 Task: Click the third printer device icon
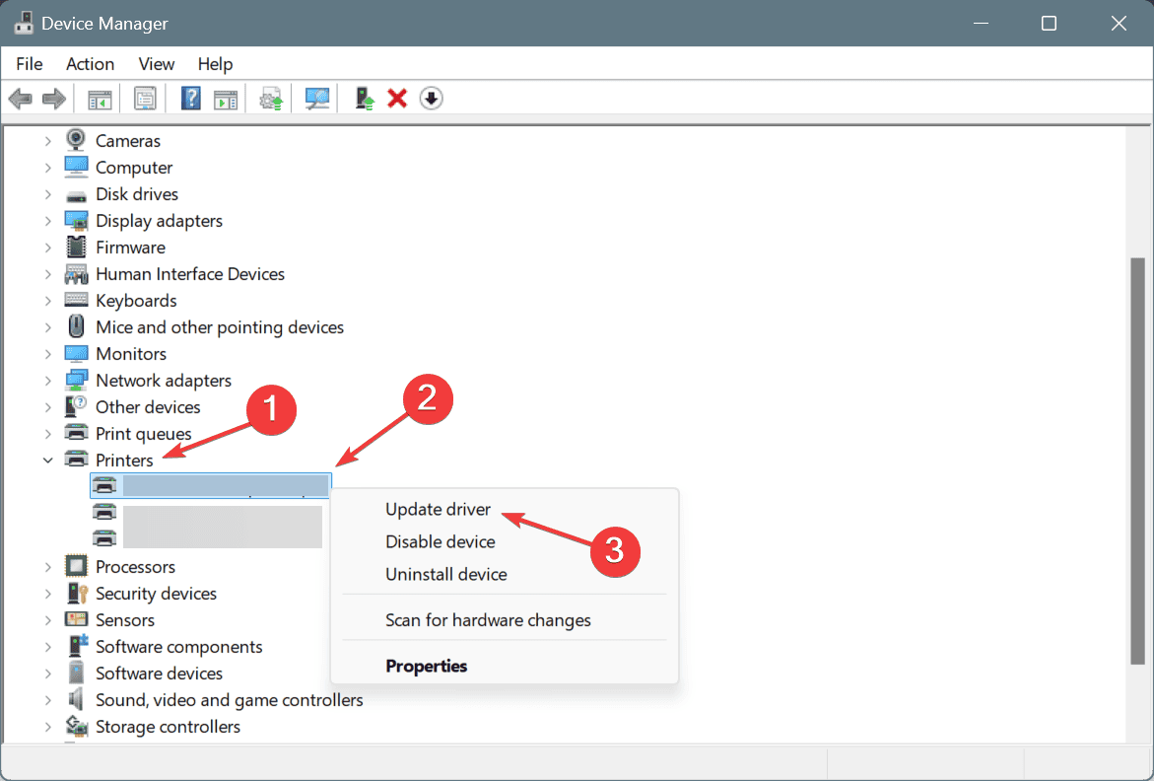click(104, 538)
